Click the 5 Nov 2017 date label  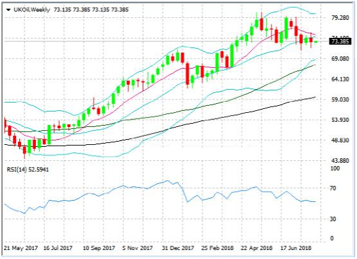(x=137, y=248)
